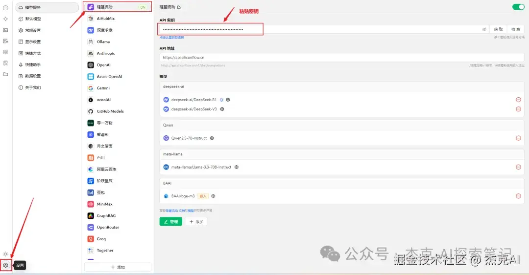The height and width of the screenshot is (275, 529).
Task: Select the Groq provider
Action: point(118,239)
